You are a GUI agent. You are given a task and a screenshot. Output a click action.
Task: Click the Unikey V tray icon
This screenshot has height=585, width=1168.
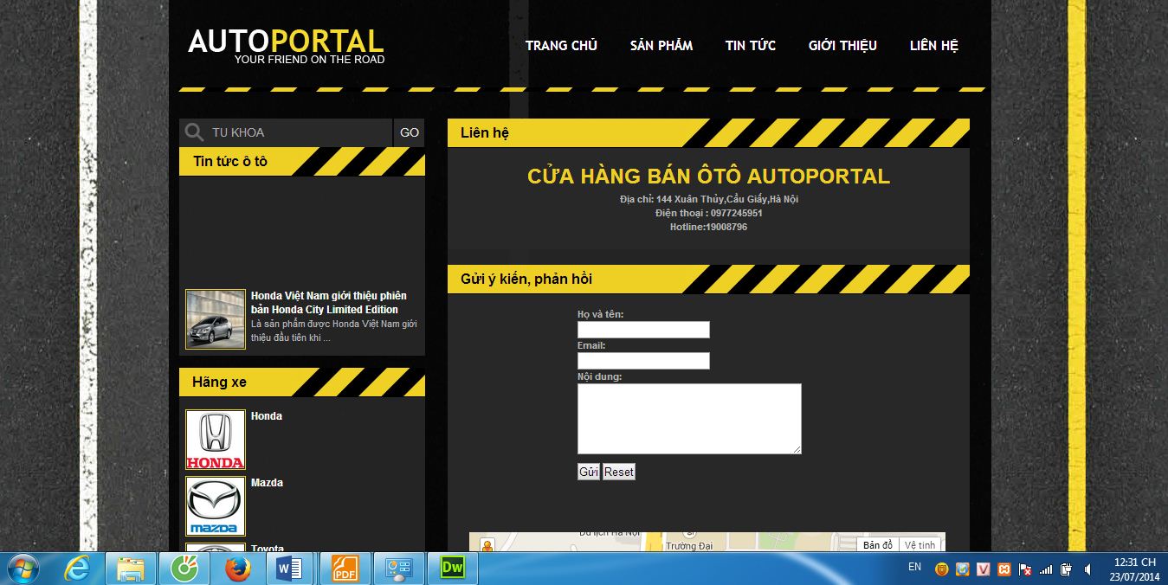coord(984,569)
